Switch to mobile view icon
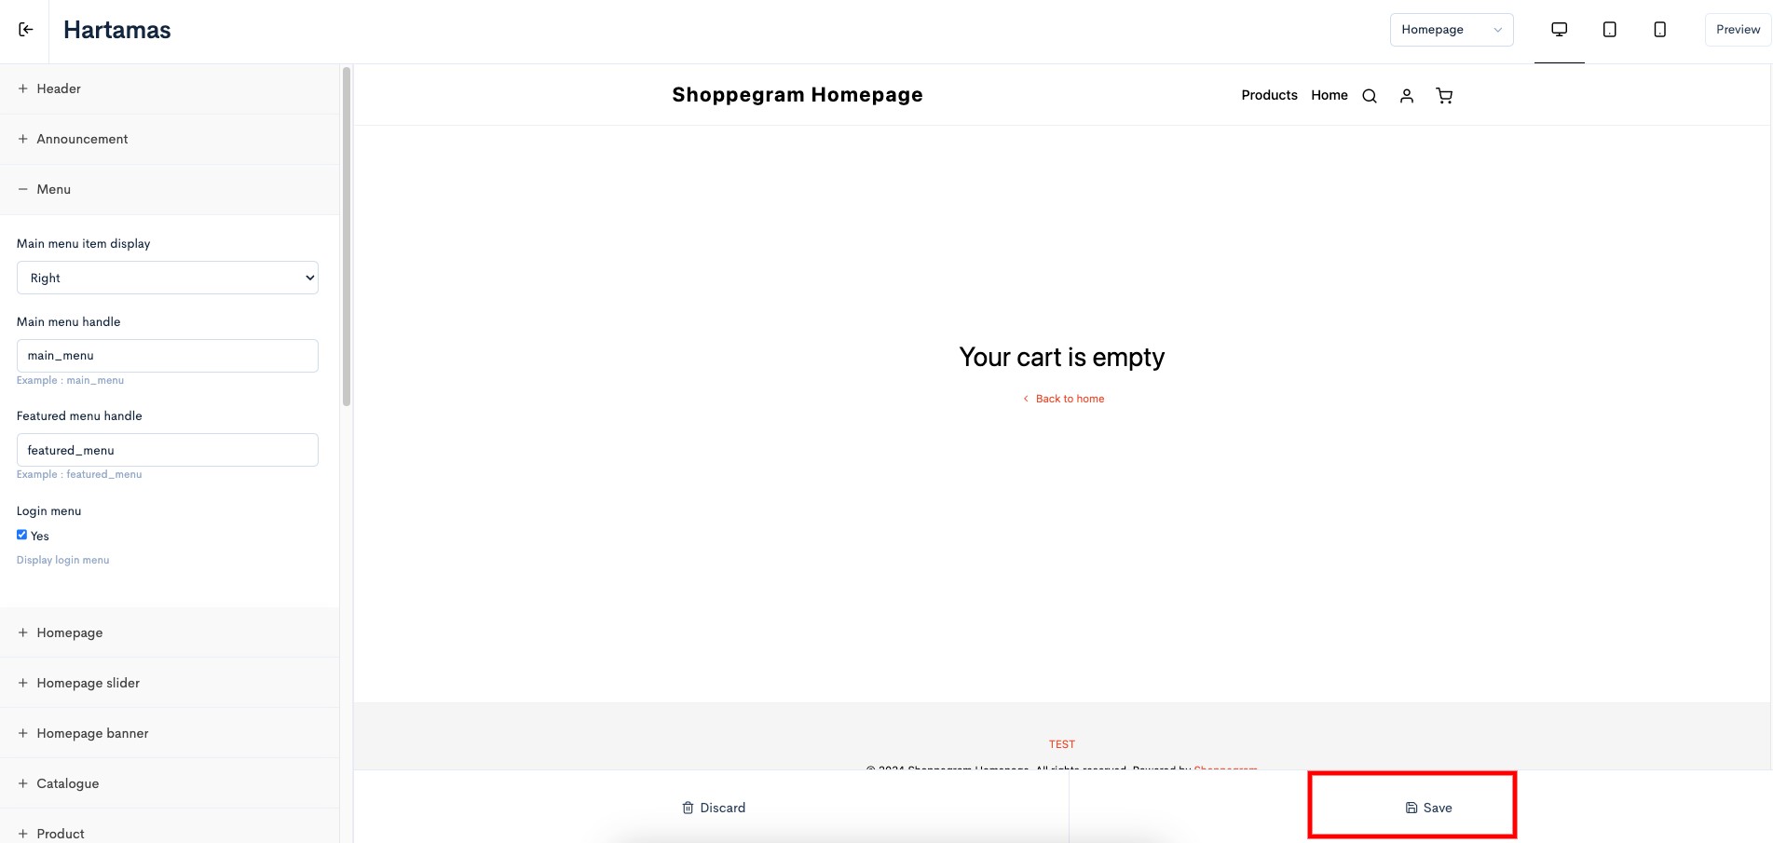Image resolution: width=1773 pixels, height=843 pixels. [x=1659, y=30]
